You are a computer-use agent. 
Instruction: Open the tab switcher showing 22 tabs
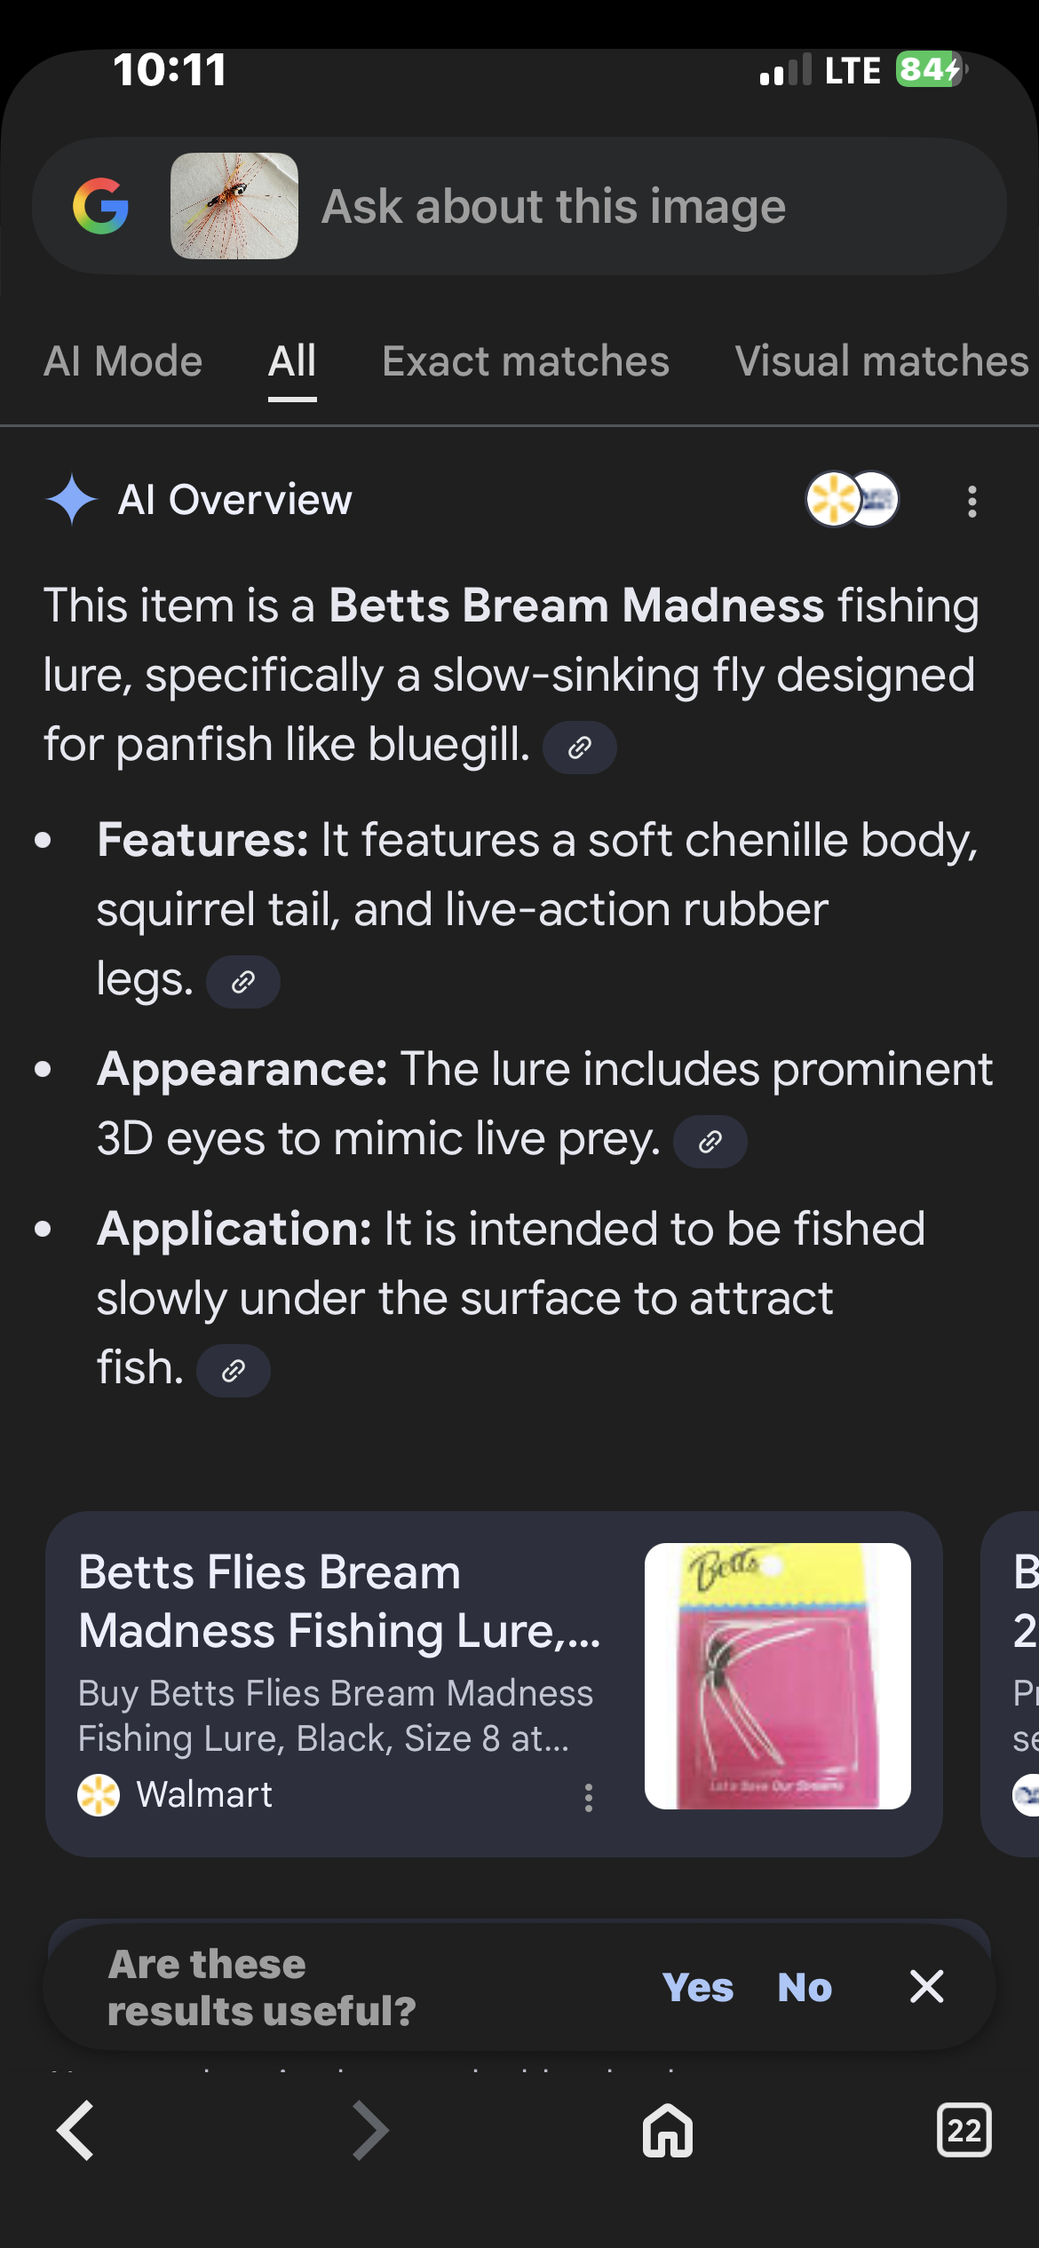click(x=964, y=2130)
